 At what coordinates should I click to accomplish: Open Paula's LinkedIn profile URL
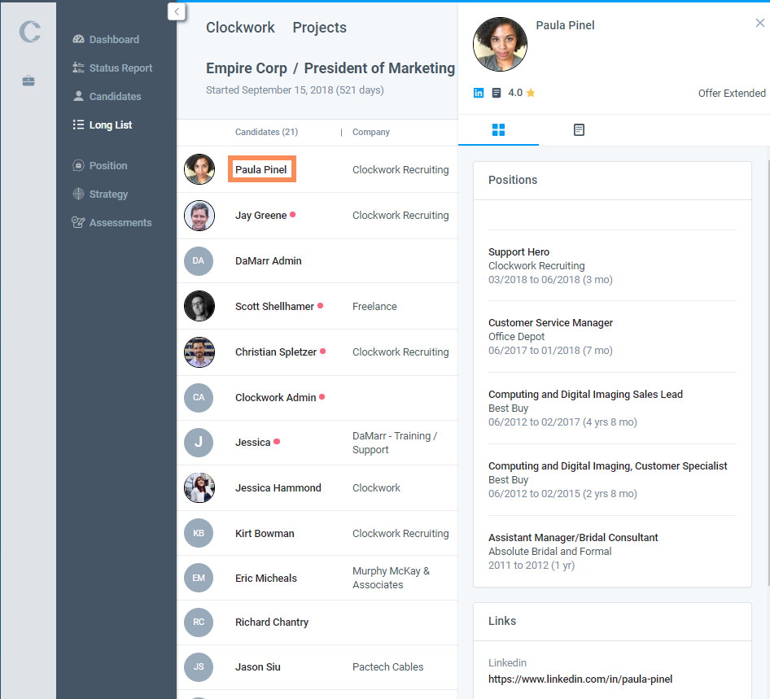coord(580,679)
